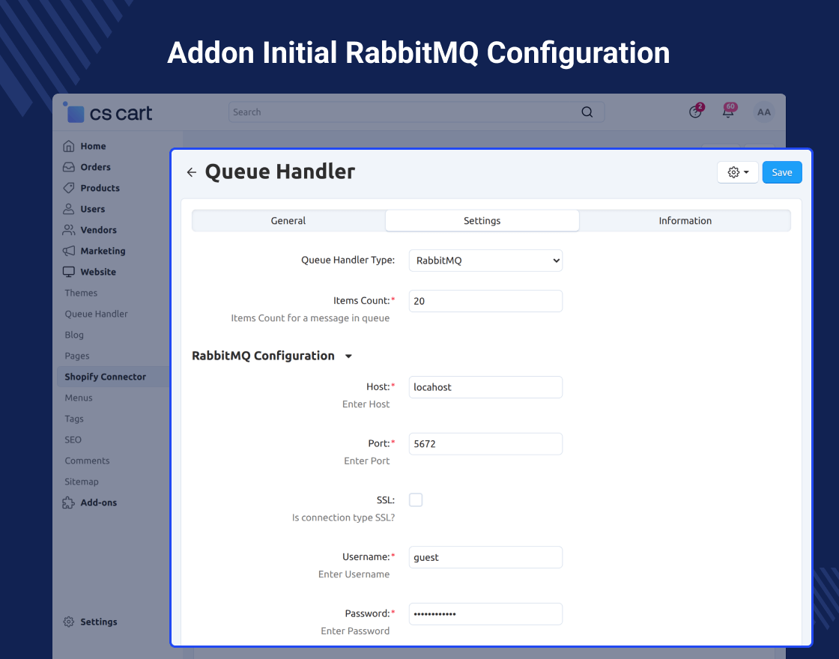Click the back arrow beside Queue Handler

[192, 172]
